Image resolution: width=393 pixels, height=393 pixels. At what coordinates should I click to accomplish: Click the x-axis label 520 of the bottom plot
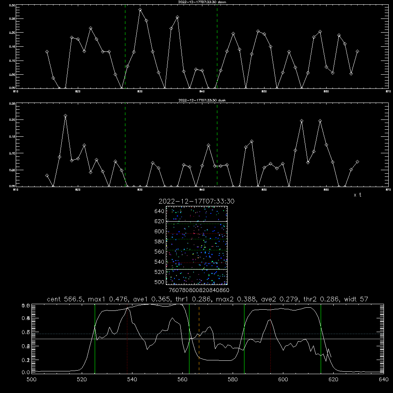coord(82,380)
